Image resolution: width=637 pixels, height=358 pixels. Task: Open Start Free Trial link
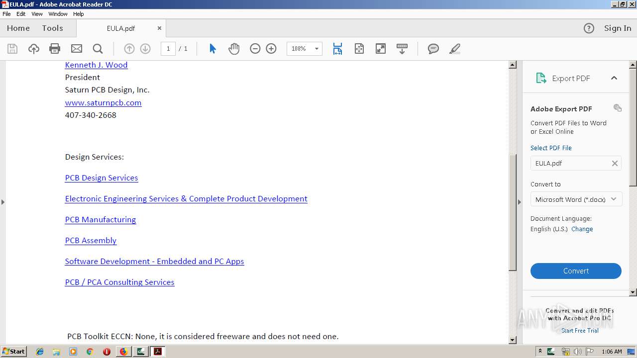point(580,331)
